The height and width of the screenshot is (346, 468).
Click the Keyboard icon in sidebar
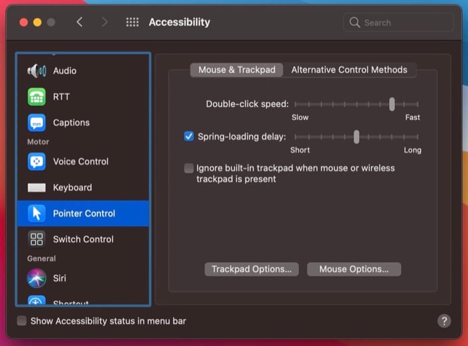tap(37, 187)
